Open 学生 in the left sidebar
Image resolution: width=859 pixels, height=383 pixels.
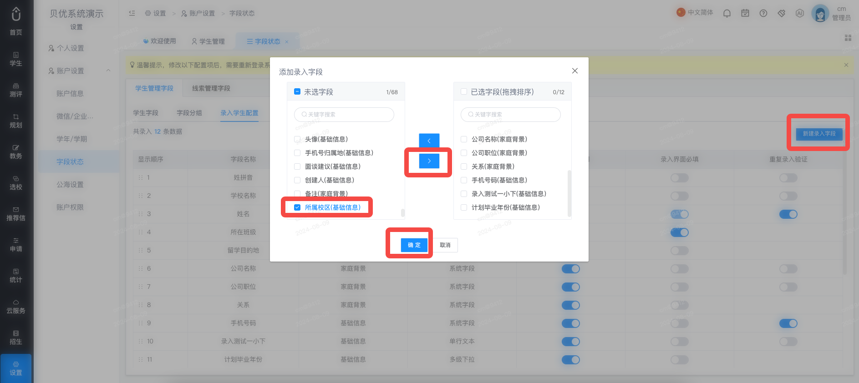tap(16, 59)
